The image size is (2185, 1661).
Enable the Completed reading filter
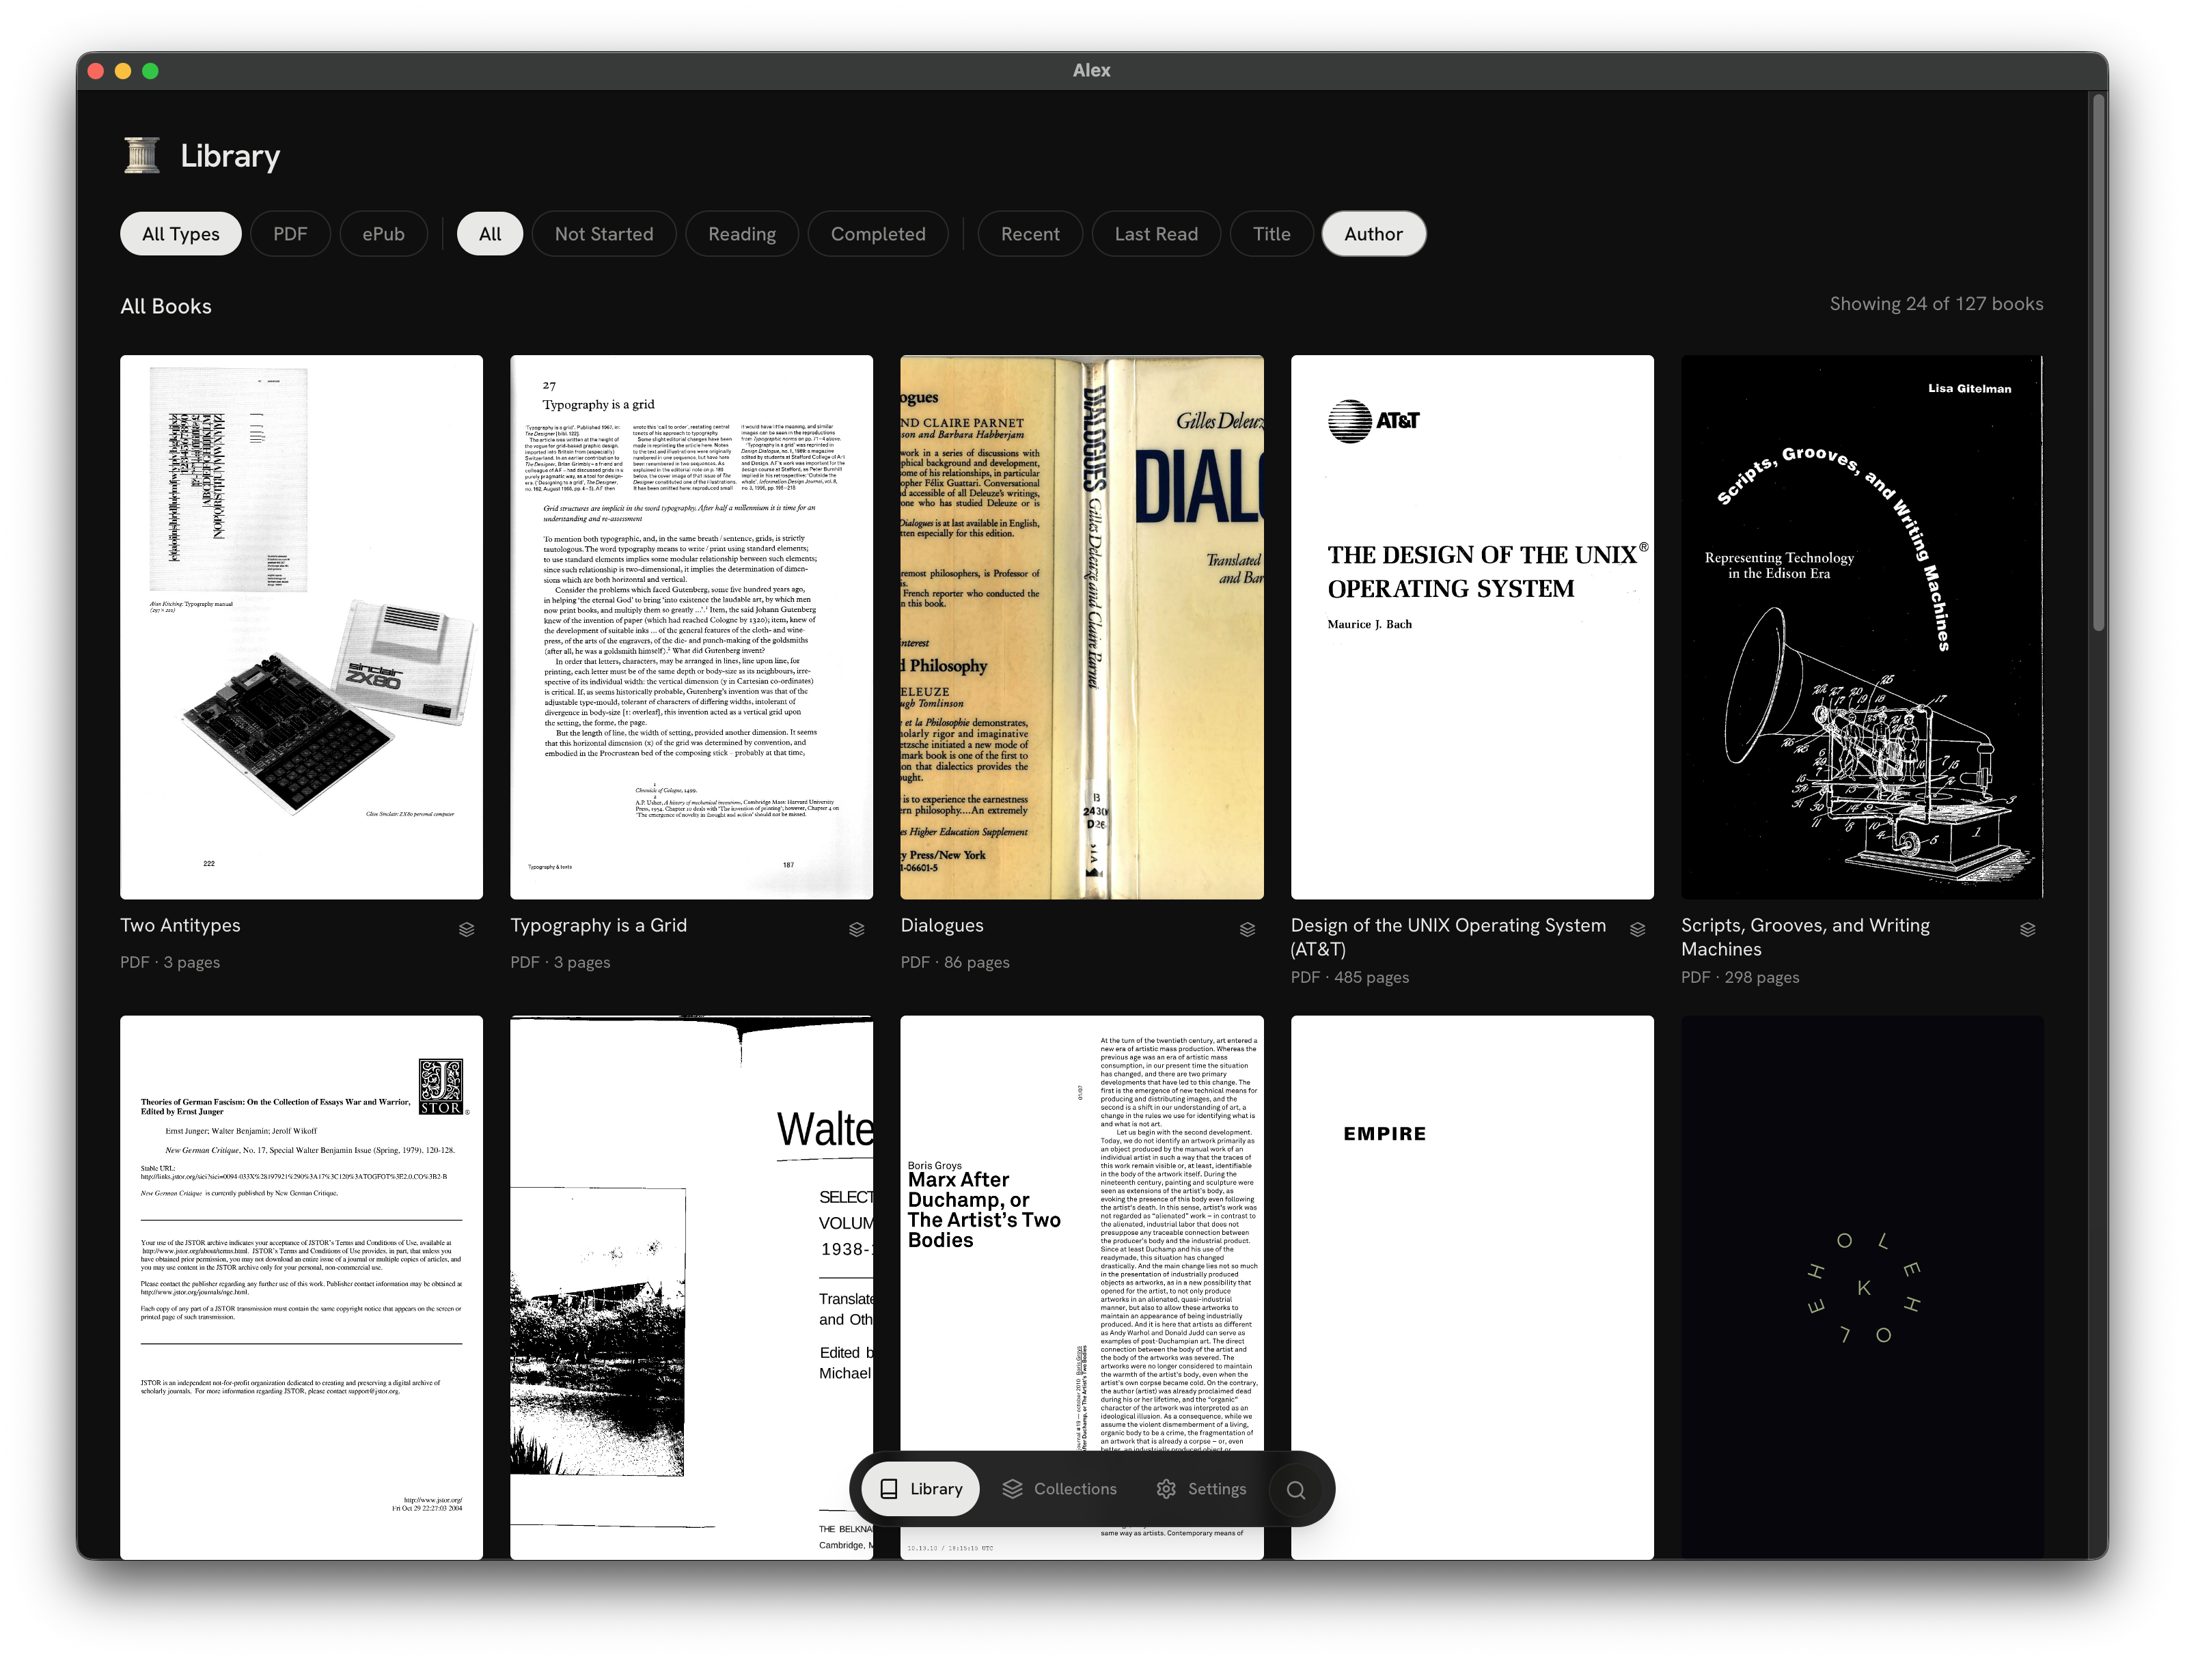click(879, 234)
